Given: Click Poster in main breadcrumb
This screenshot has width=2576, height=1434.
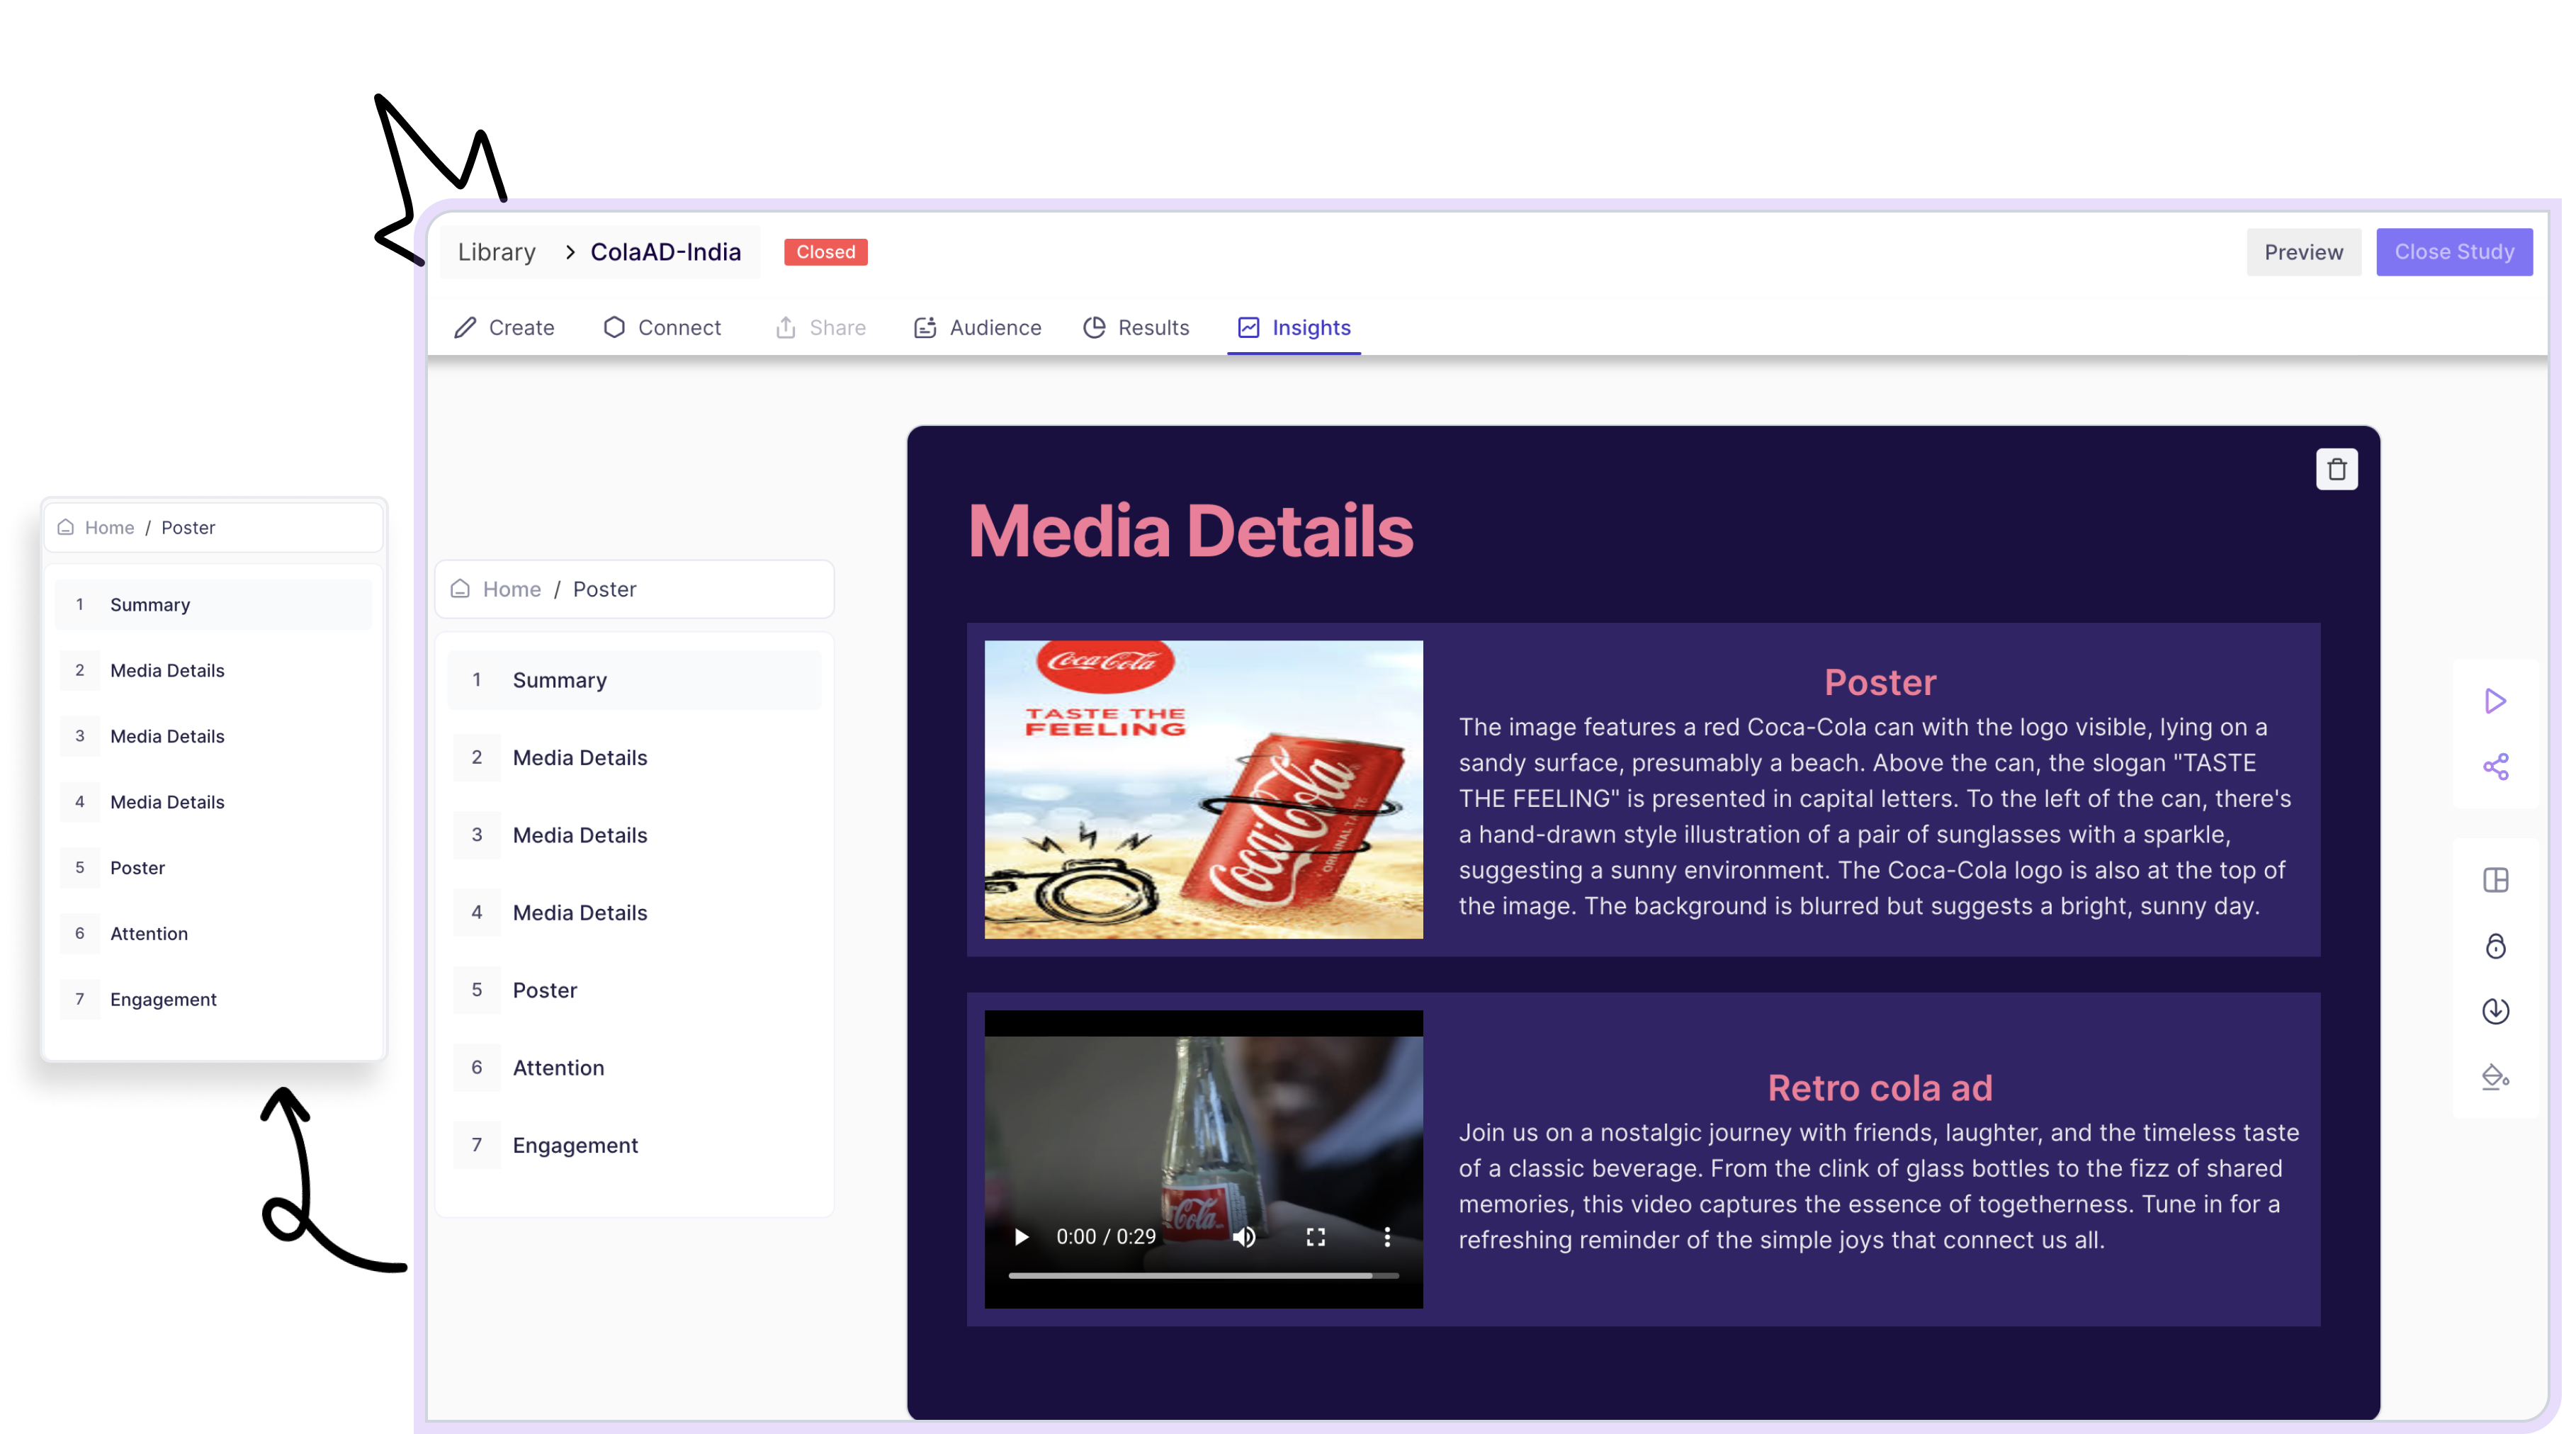Looking at the screenshot, I should click(x=604, y=589).
